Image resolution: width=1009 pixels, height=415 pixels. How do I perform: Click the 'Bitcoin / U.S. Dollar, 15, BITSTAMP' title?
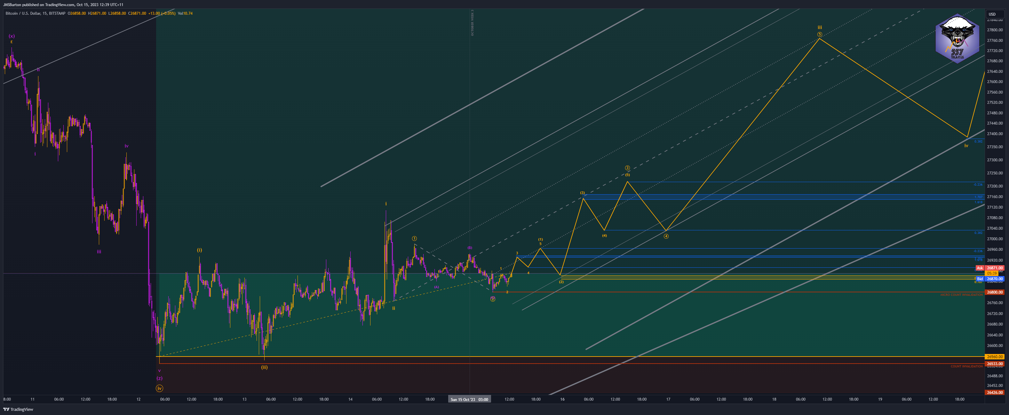tap(36, 13)
